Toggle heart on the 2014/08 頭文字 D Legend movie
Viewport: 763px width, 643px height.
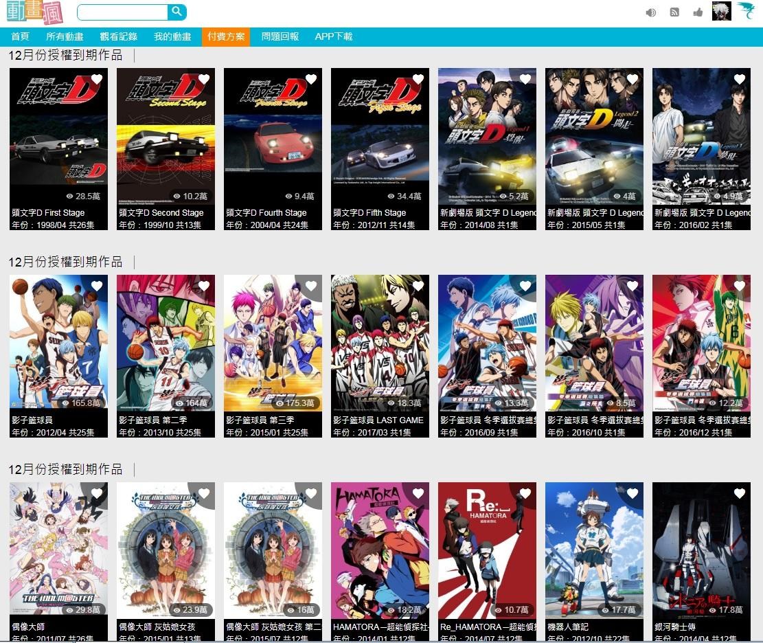(x=525, y=79)
